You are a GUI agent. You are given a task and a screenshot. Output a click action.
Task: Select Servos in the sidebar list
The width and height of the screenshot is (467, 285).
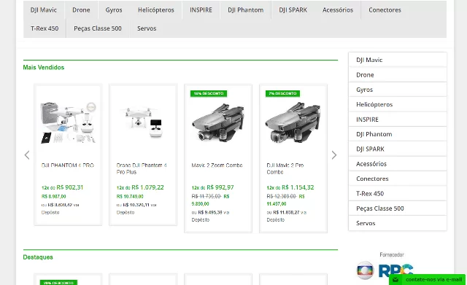click(x=398, y=223)
